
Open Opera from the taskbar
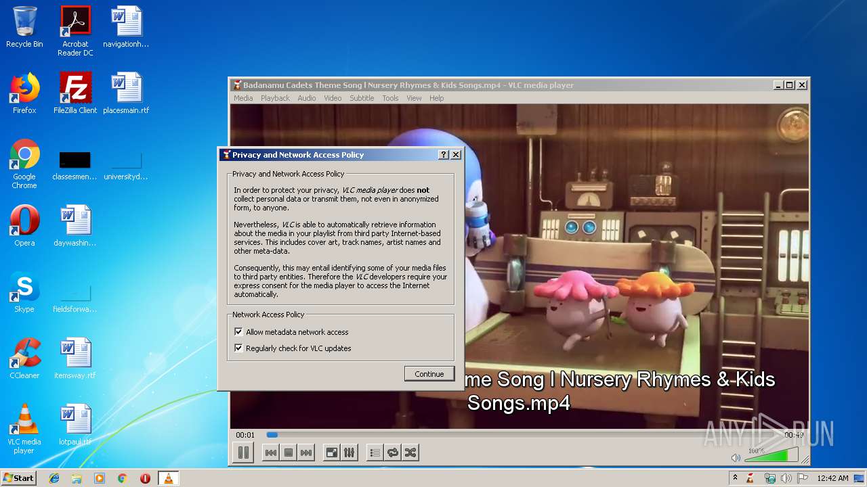click(x=145, y=478)
